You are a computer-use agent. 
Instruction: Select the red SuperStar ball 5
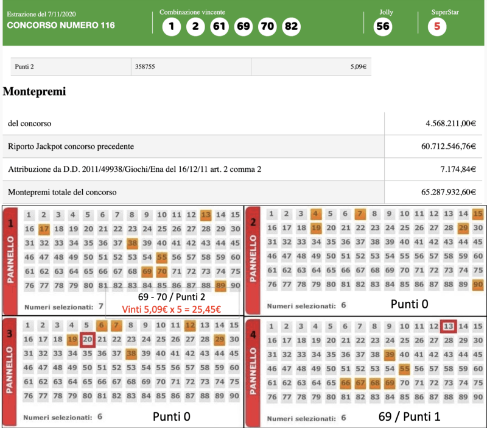pos(436,27)
